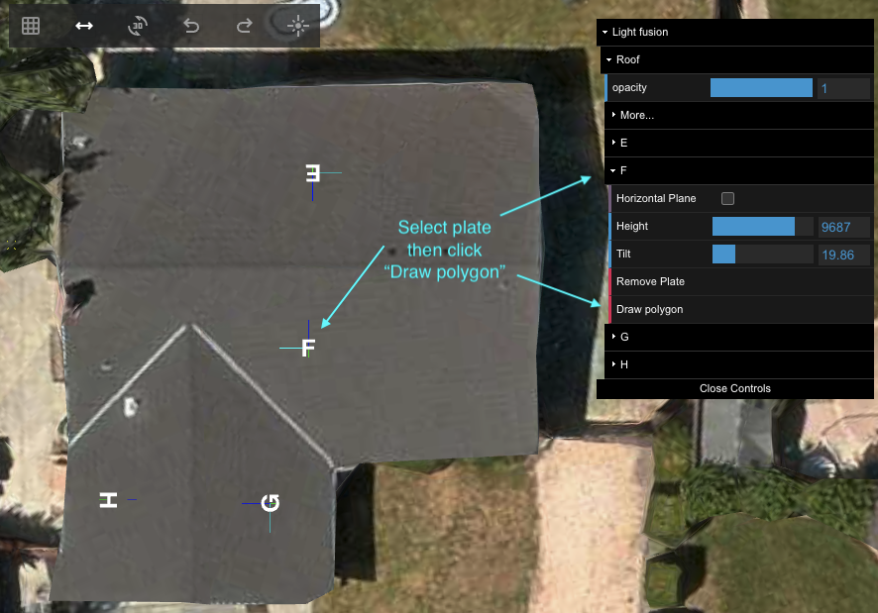Collapse the Light fusion section
878x613 pixels.
click(x=639, y=33)
